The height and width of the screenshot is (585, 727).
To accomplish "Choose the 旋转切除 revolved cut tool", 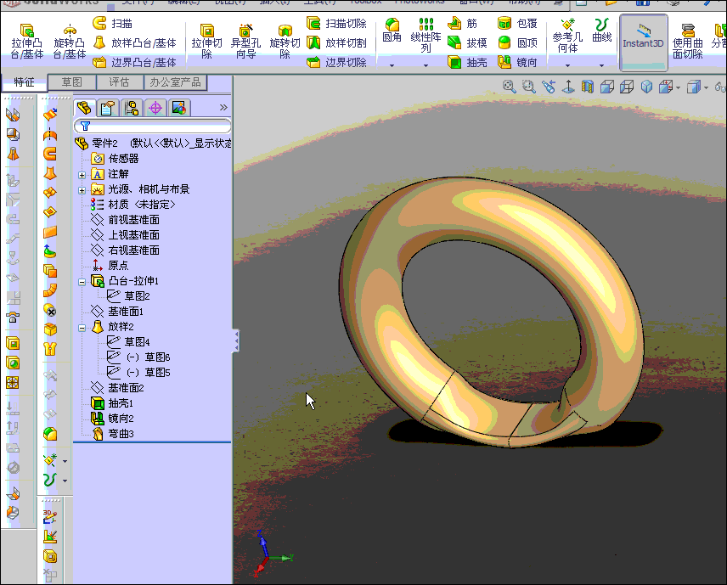I will (x=285, y=42).
